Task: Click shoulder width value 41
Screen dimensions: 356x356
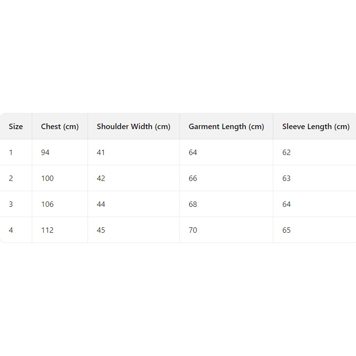Action: pyautogui.click(x=101, y=153)
